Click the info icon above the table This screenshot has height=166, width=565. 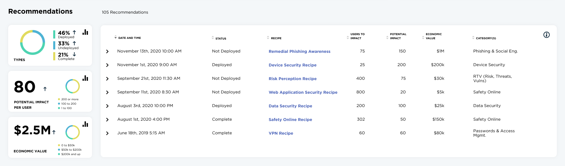[546, 35]
